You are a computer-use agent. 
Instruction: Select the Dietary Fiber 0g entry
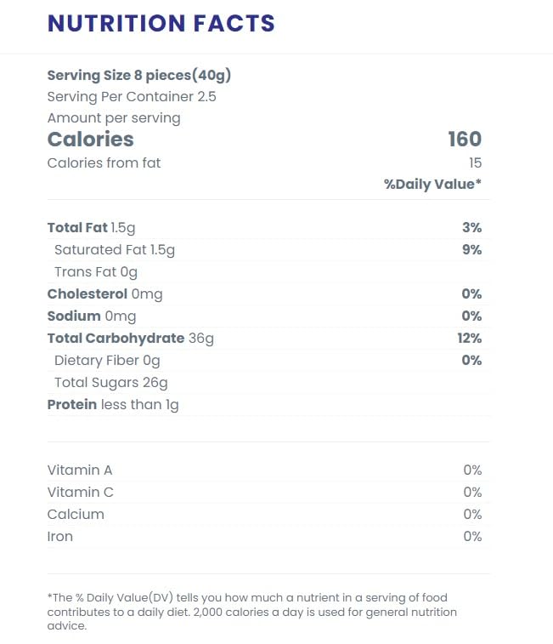coord(107,361)
